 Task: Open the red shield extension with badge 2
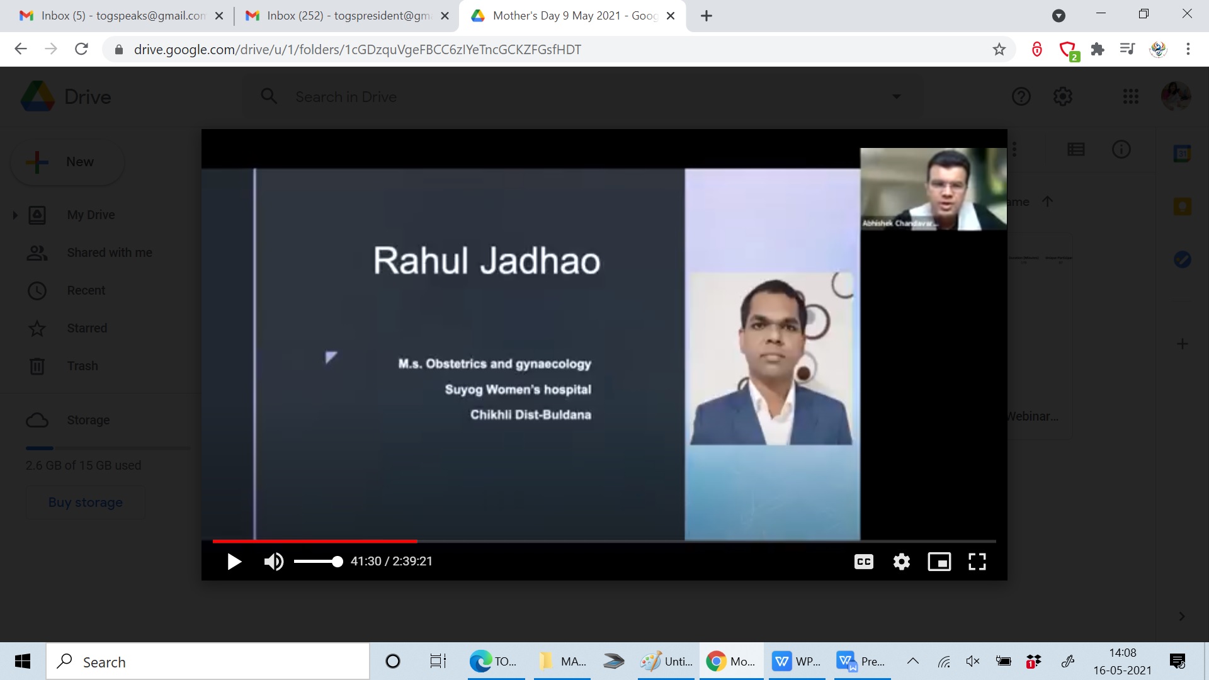tap(1069, 50)
